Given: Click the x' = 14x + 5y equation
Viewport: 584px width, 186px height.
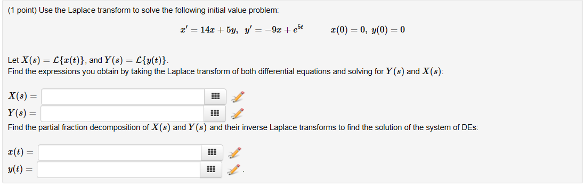Looking at the screenshot, I should point(209,30).
